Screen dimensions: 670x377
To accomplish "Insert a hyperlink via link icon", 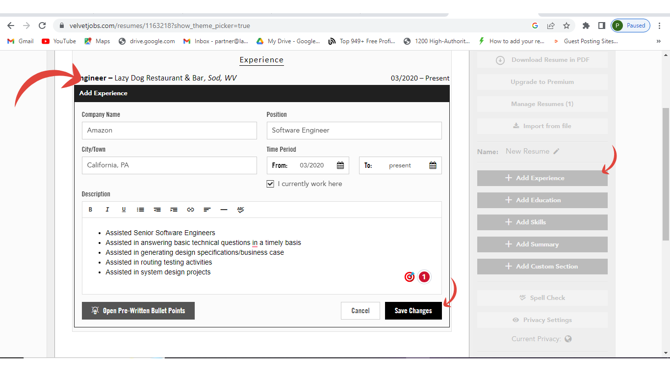I will pyautogui.click(x=190, y=210).
